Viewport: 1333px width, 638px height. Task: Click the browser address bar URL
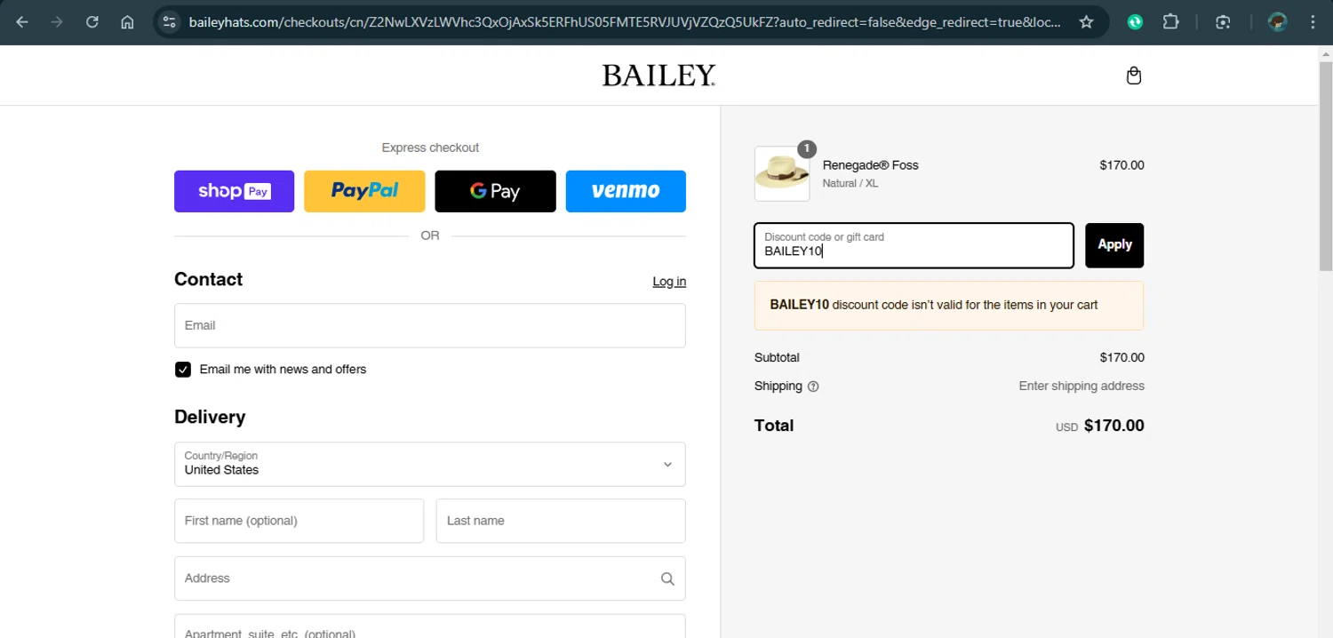pyautogui.click(x=625, y=22)
